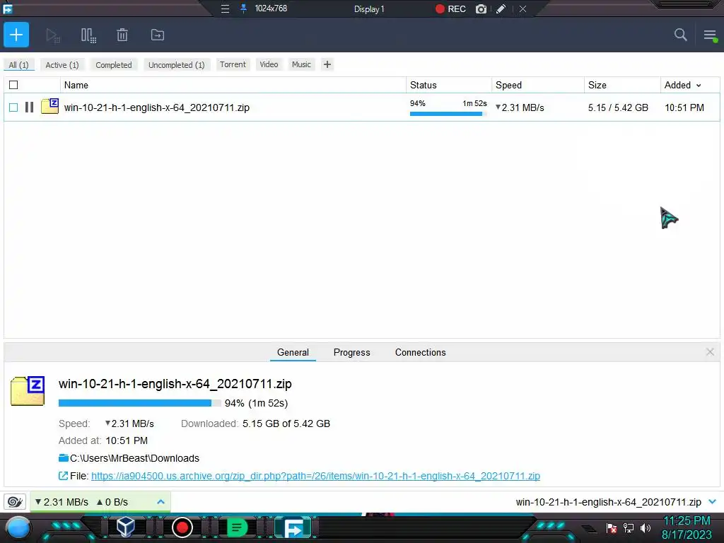Select the Music filter tab
724x543 pixels.
301,64
